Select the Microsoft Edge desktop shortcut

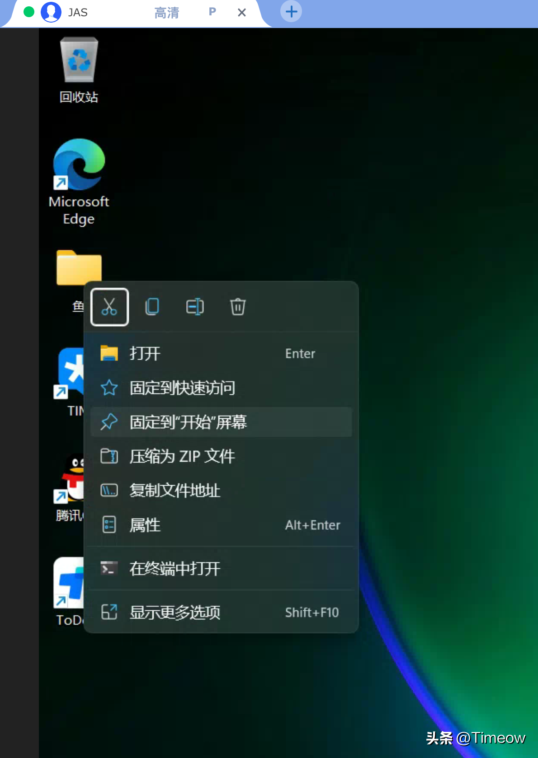coord(79,182)
